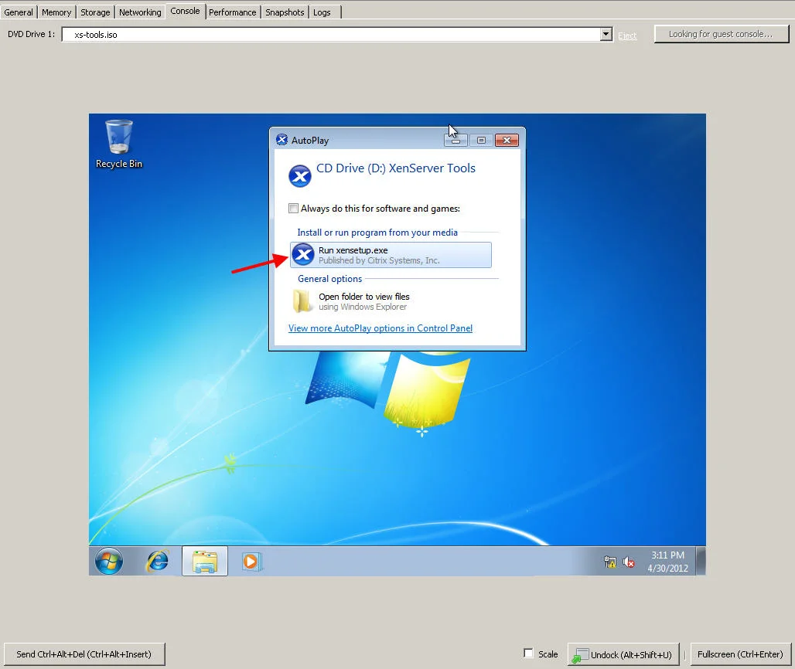Switch to the Storage tab
Screen dimensions: 795x669
[x=95, y=12]
